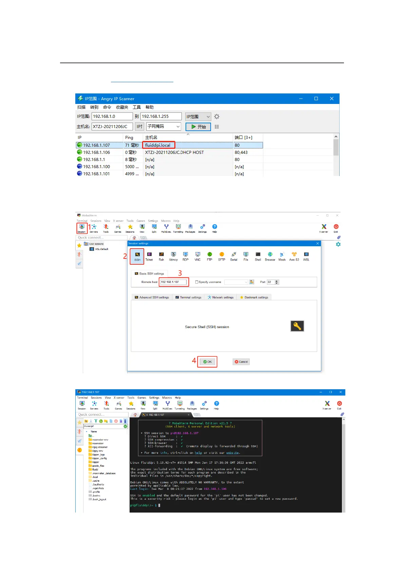This screenshot has width=404, height=572.
Task: Select Aws S3 session type in Session settings
Action: click(294, 256)
